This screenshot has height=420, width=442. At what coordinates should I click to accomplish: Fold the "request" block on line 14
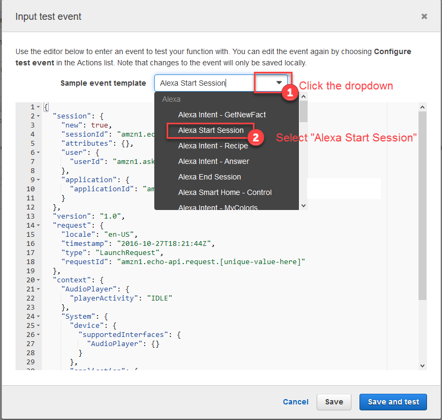click(x=39, y=226)
